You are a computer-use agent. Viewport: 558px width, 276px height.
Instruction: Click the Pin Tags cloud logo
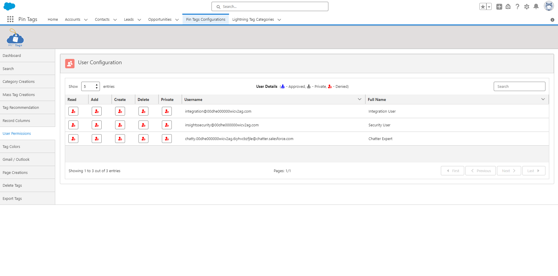tap(15, 38)
